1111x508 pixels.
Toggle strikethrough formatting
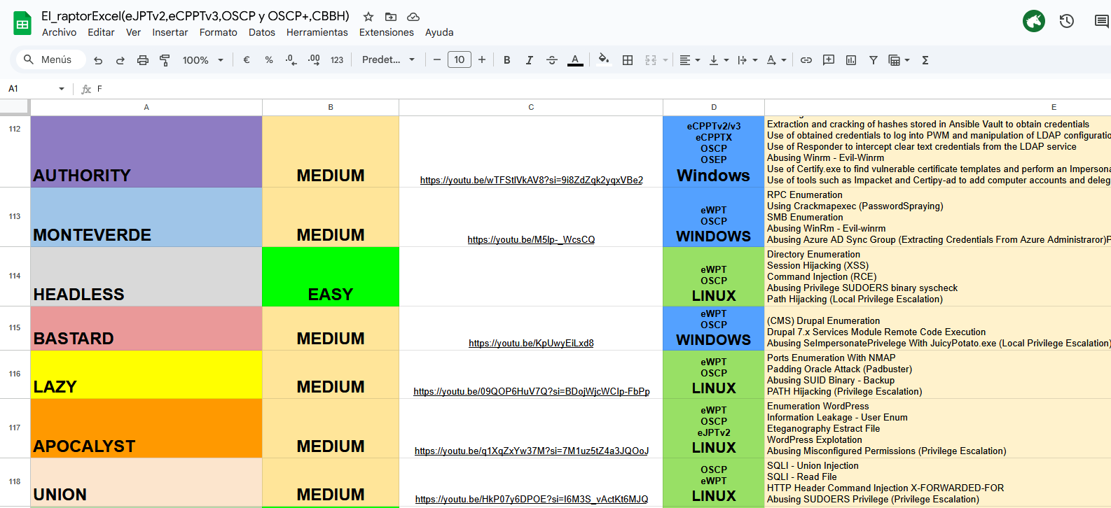[552, 60]
